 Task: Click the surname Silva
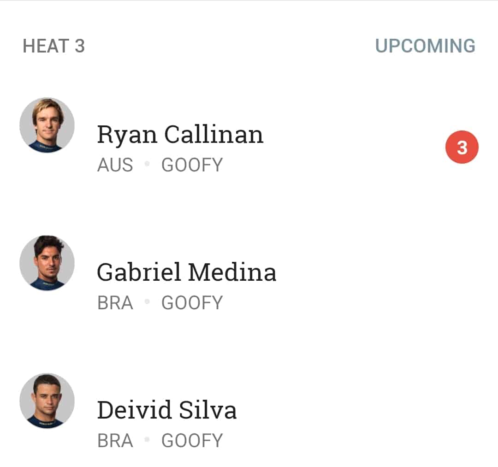207,410
